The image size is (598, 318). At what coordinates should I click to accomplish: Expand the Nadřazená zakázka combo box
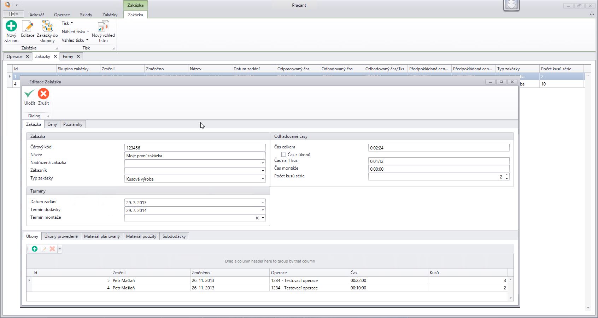(x=263, y=163)
